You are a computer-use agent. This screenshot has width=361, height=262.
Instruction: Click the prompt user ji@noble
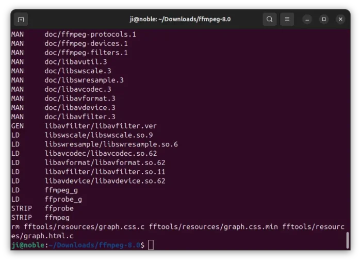click(28, 245)
